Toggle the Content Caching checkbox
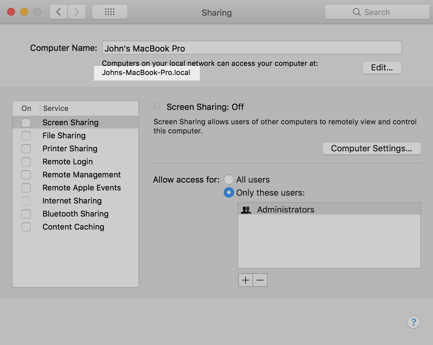Screen dimensions: 433x345 (x=26, y=227)
